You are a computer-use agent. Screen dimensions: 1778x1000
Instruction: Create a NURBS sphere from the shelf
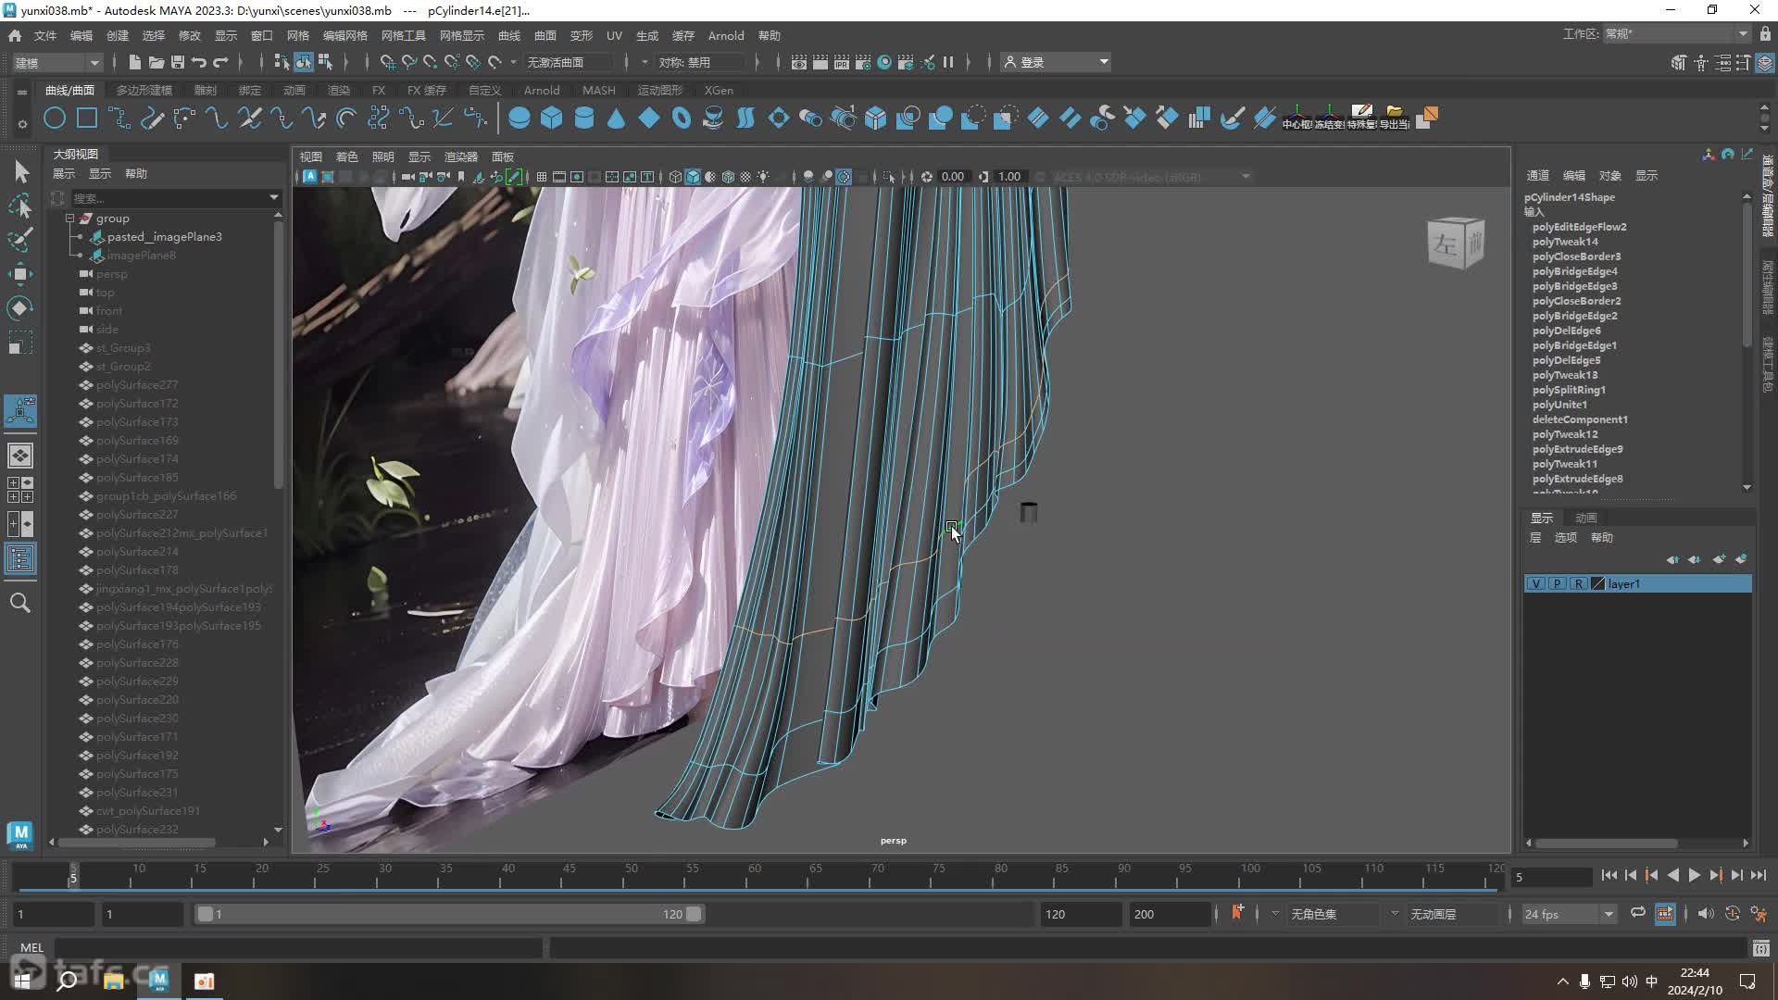(x=520, y=119)
